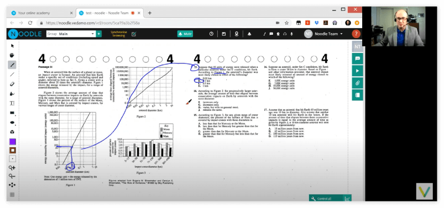Open the media player sidebar icon
This screenshot has width=444, height=208.
[x=358, y=71]
